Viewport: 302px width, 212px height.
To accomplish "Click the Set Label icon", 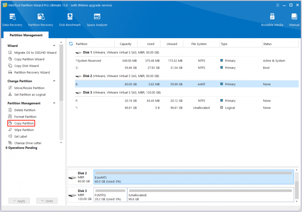I will (10, 136).
